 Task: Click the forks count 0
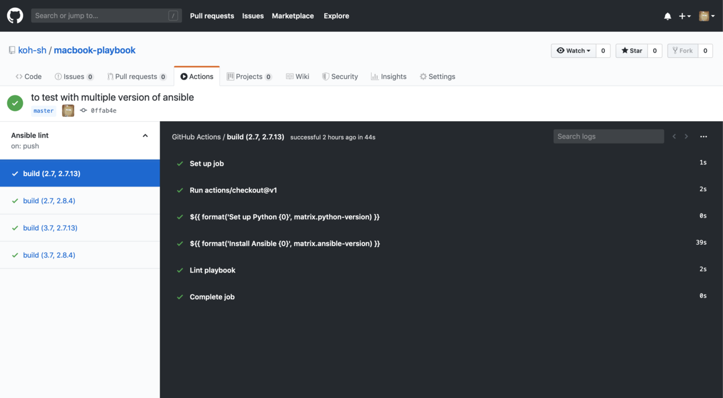tap(705, 51)
